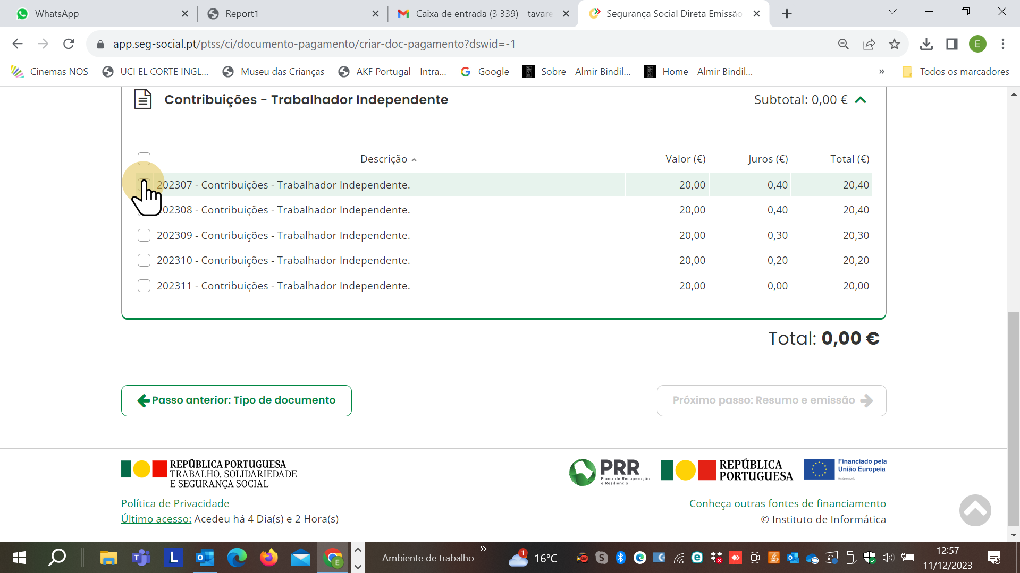The height and width of the screenshot is (573, 1020).
Task: Bookmark this page with the star icon
Action: (895, 44)
